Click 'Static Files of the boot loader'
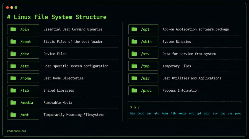249x139 pixels. pos(73,42)
